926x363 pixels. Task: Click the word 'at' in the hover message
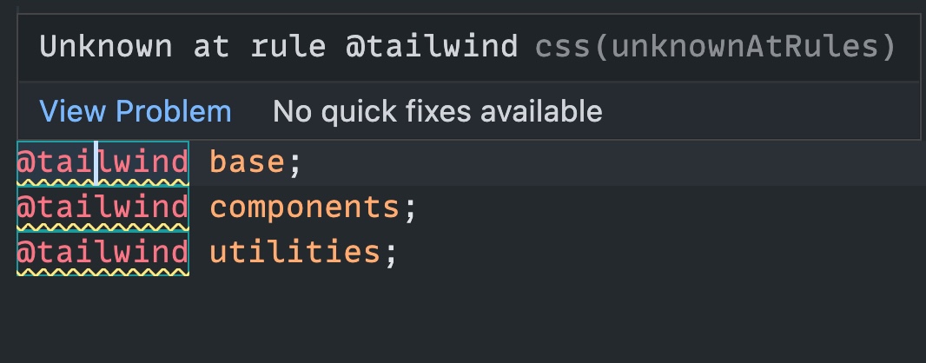click(x=212, y=46)
